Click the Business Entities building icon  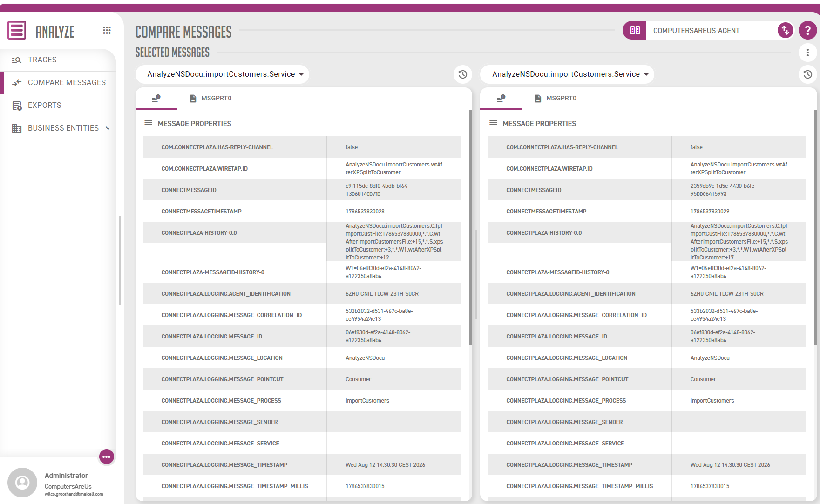coord(17,128)
